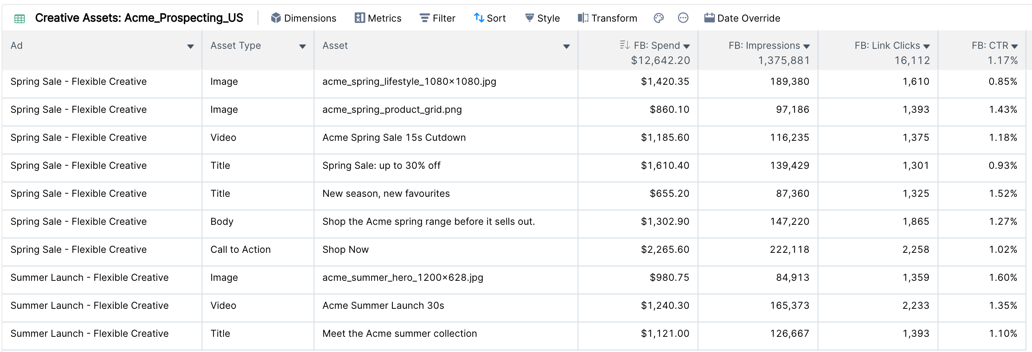Image resolution: width=1032 pixels, height=352 pixels.
Task: Click the $12,642.20 total spend value
Action: [x=660, y=60]
